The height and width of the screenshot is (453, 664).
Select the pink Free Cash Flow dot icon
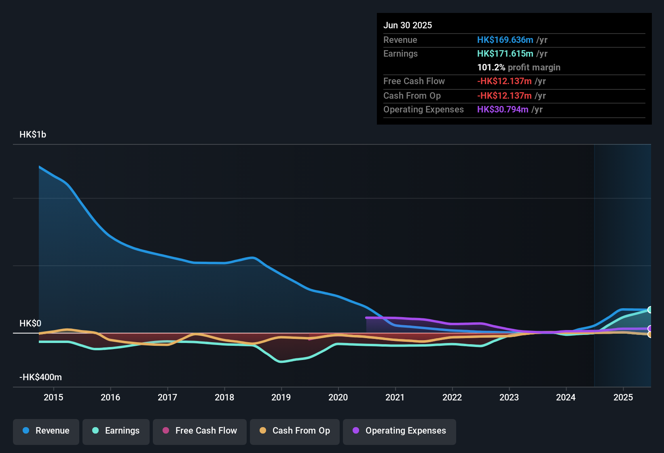pos(165,431)
